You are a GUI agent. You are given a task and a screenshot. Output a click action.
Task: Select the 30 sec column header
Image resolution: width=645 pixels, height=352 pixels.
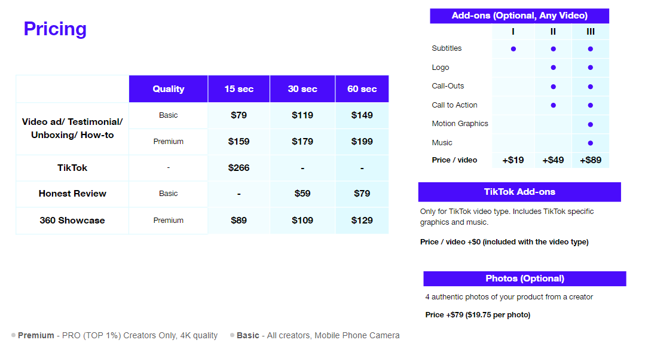(x=302, y=89)
